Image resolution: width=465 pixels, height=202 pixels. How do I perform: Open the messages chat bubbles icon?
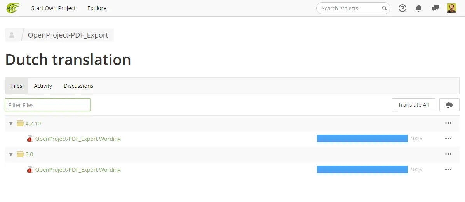pyautogui.click(x=435, y=8)
